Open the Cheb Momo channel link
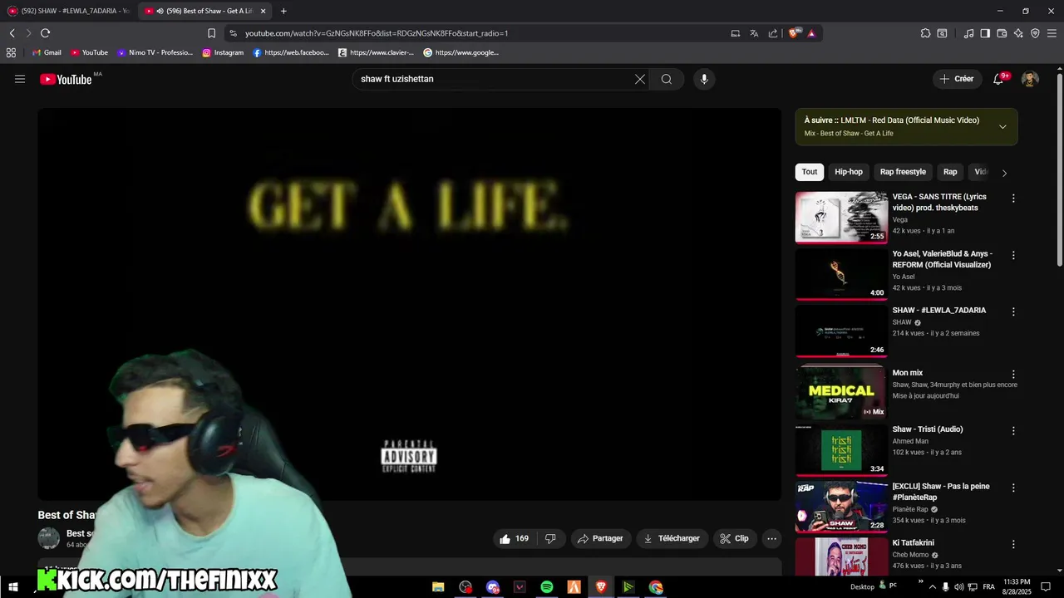 pos(910,555)
